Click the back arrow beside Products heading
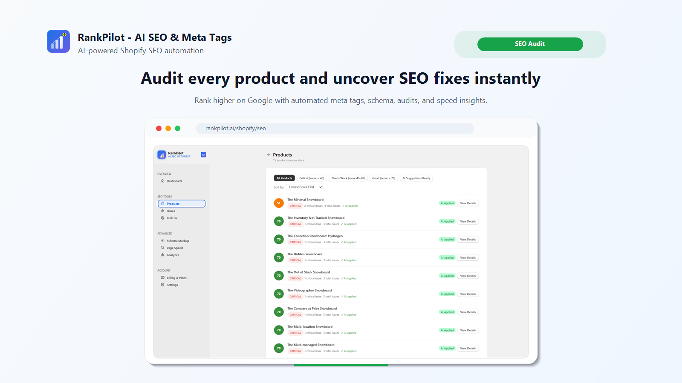Image resolution: width=682 pixels, height=383 pixels. pos(269,155)
